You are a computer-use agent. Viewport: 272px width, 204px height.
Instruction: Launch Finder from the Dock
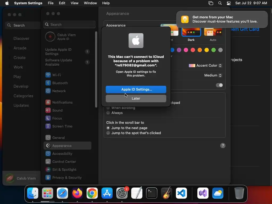pos(33,193)
